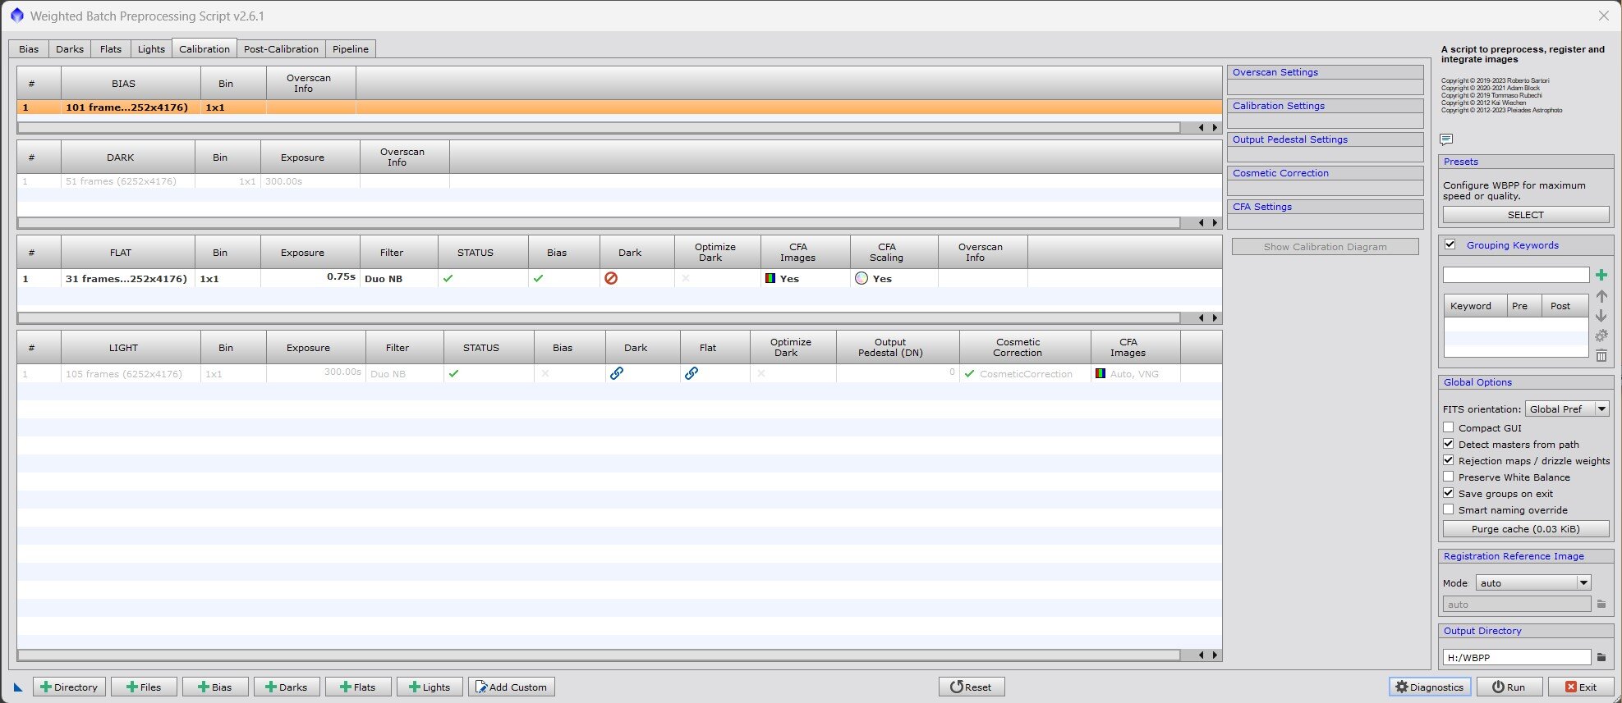Image resolution: width=1622 pixels, height=703 pixels.
Task: Open Registration Reference Mode dropdown
Action: 1533,582
